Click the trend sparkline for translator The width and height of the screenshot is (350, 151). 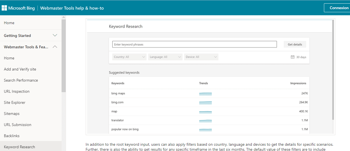(206, 120)
